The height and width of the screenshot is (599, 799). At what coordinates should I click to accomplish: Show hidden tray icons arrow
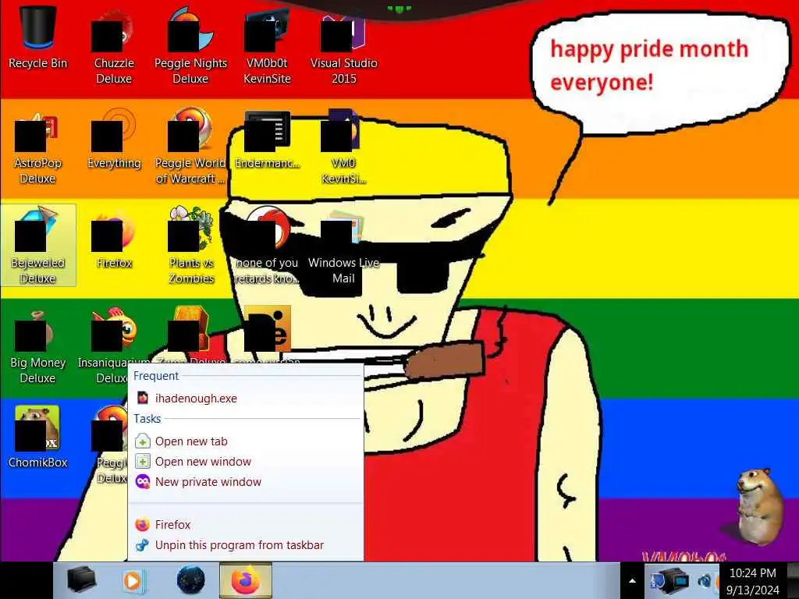[632, 580]
